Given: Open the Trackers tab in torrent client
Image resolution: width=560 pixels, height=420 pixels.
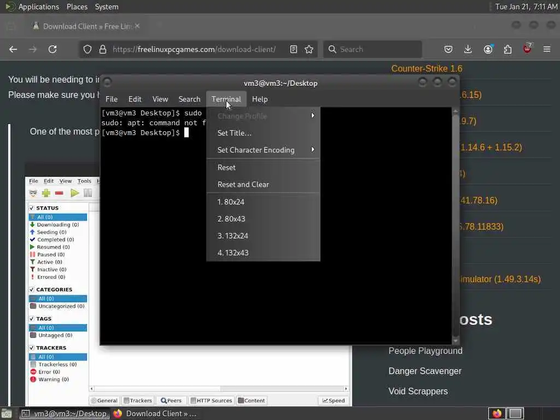Looking at the screenshot, I should pos(138,401).
